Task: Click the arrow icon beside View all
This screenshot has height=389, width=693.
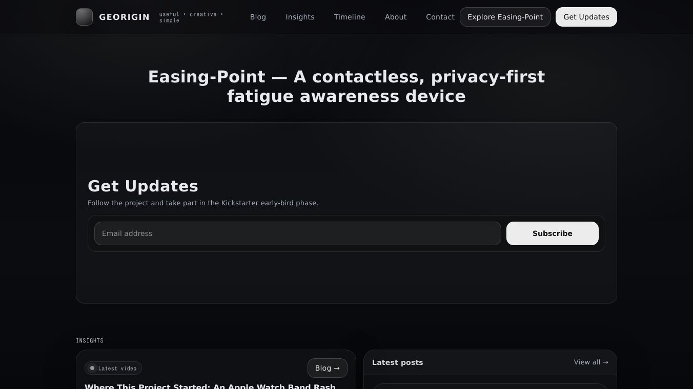Action: click(x=606, y=362)
